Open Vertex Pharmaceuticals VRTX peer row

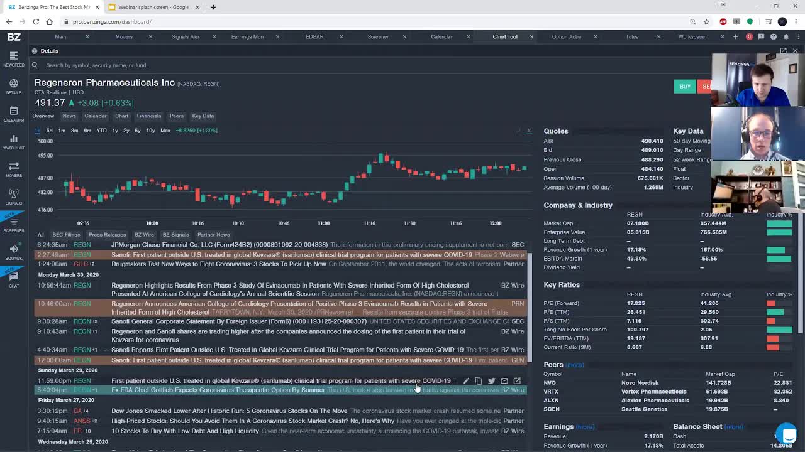click(668, 392)
